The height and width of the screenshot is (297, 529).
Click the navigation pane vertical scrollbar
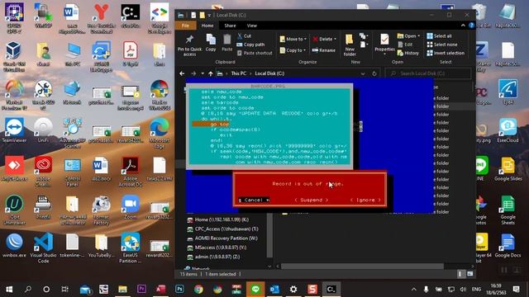tap(269, 235)
